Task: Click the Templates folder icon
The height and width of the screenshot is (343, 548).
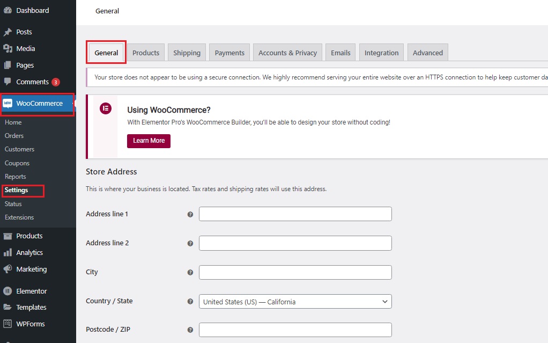Action: (8, 307)
